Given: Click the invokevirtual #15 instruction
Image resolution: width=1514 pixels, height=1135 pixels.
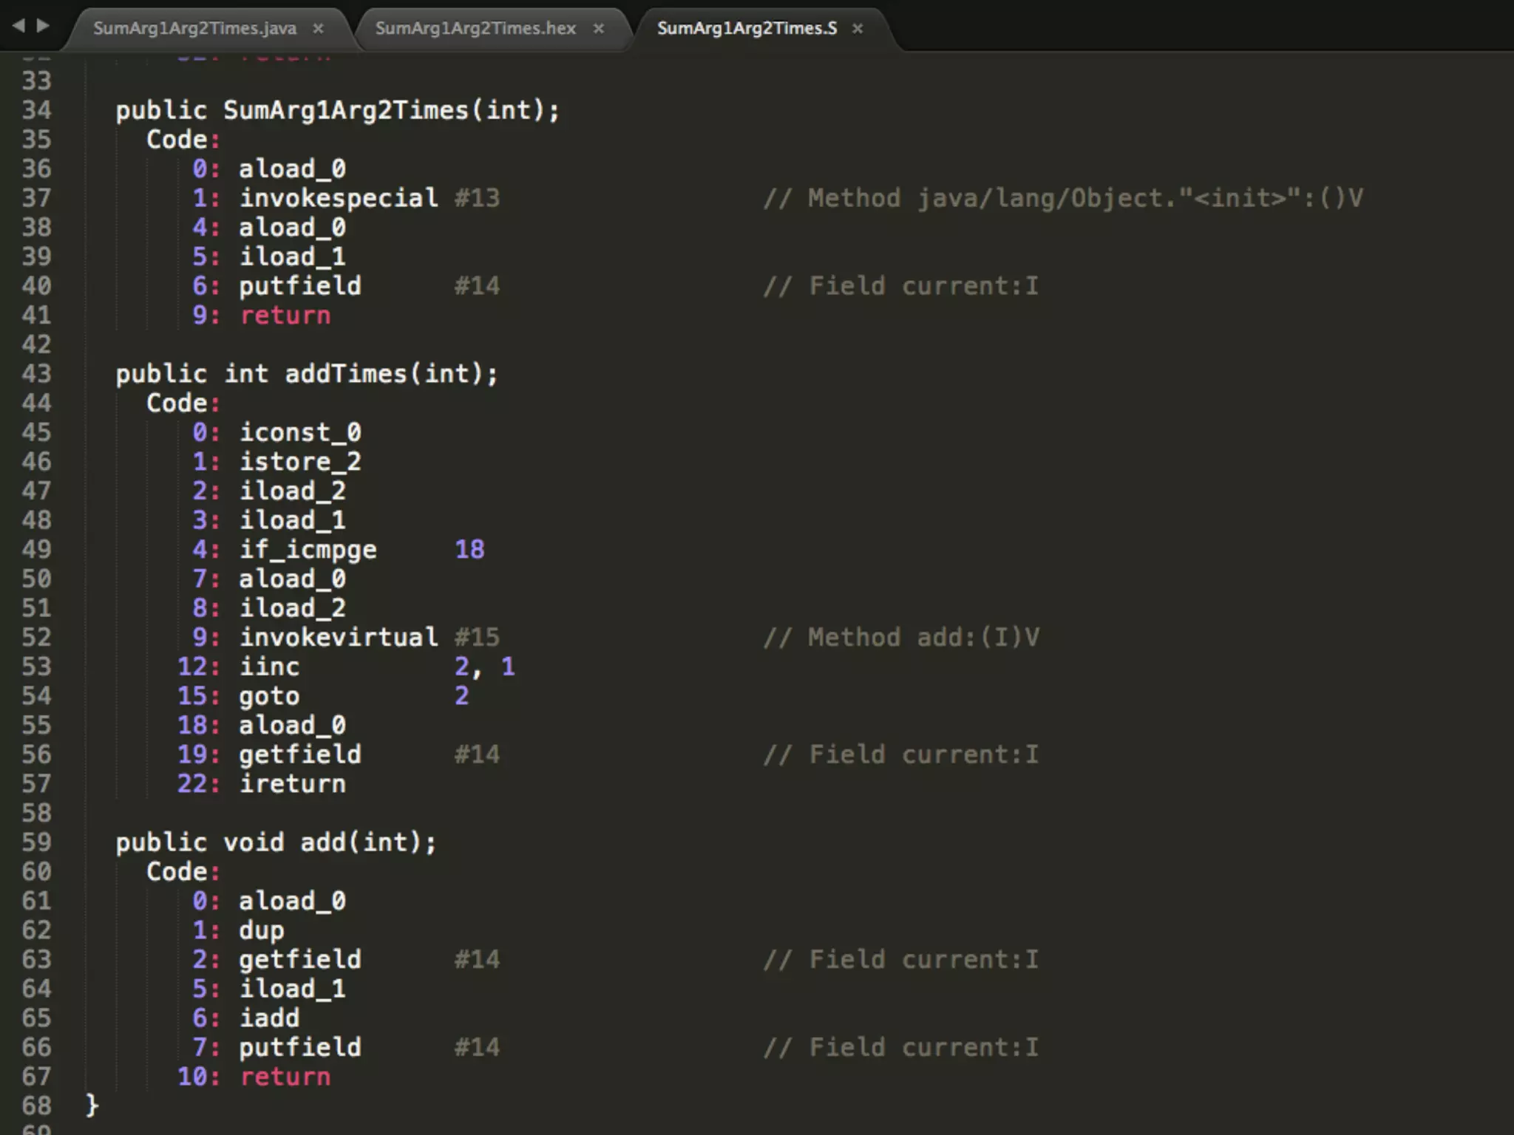Looking at the screenshot, I should (x=339, y=637).
